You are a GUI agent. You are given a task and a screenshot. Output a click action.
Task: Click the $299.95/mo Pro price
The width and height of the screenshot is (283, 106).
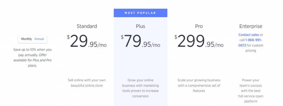click(x=199, y=41)
